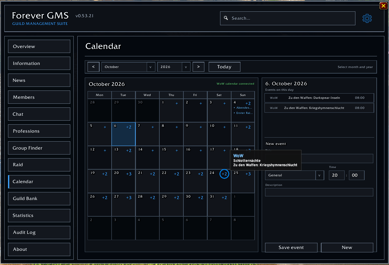Click +2 badge on October 31
This screenshot has width=389, height=265.
pos(224,198)
